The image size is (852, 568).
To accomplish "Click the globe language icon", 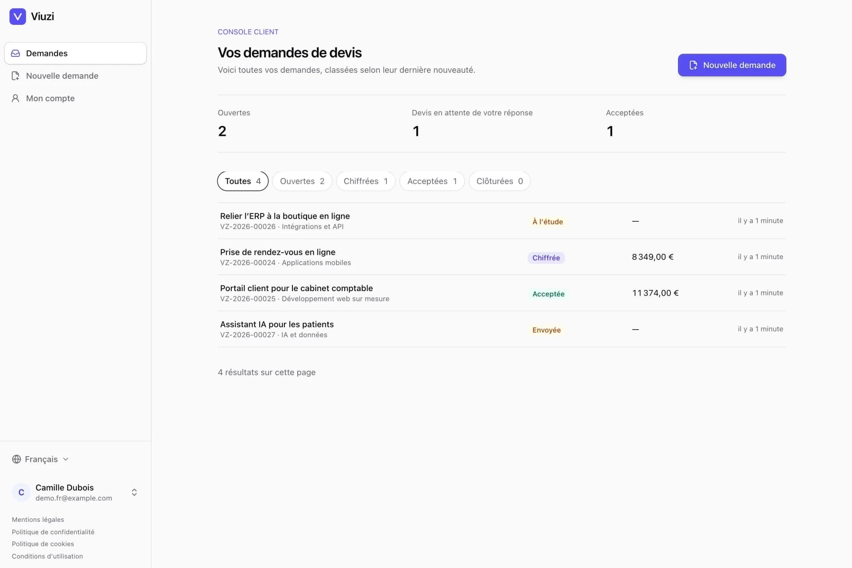I will pyautogui.click(x=16, y=459).
